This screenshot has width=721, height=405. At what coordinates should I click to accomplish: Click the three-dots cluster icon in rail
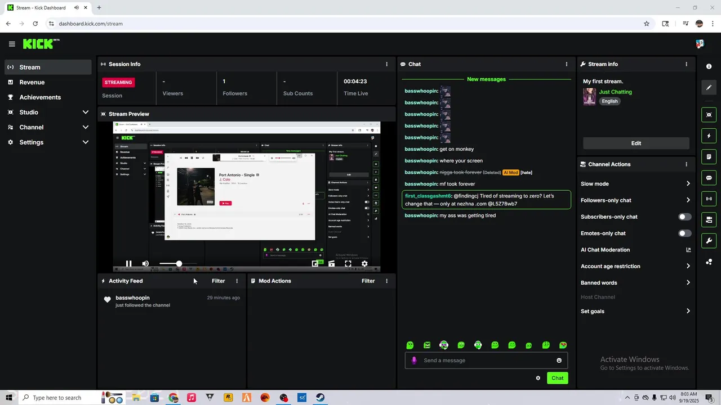(x=709, y=262)
